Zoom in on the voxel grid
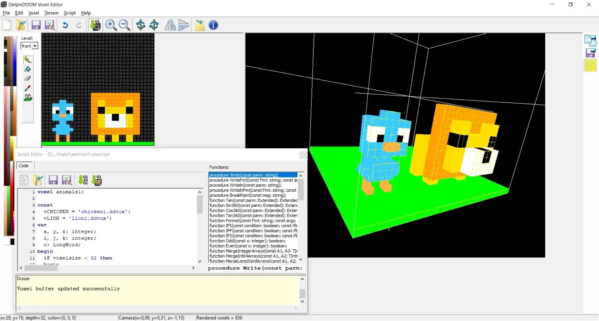Screen dimensions: 599x321 click(111, 25)
